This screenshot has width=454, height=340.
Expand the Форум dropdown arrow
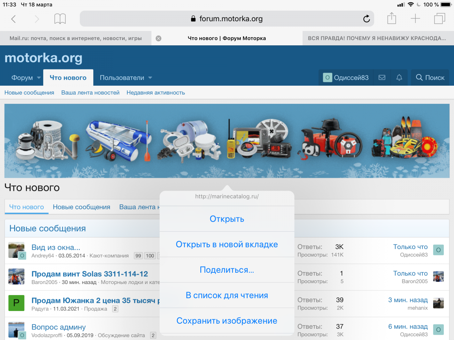click(39, 78)
